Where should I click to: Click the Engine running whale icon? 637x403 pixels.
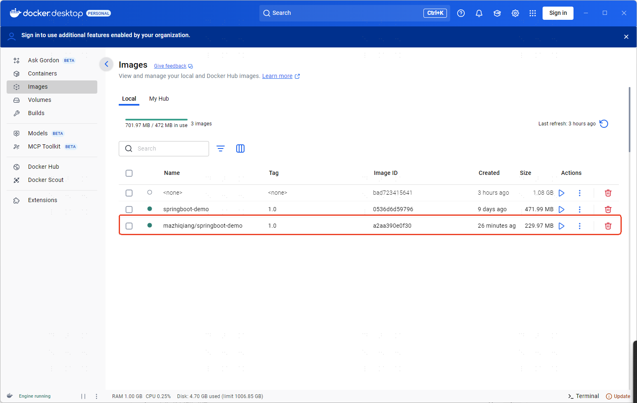[10, 396]
